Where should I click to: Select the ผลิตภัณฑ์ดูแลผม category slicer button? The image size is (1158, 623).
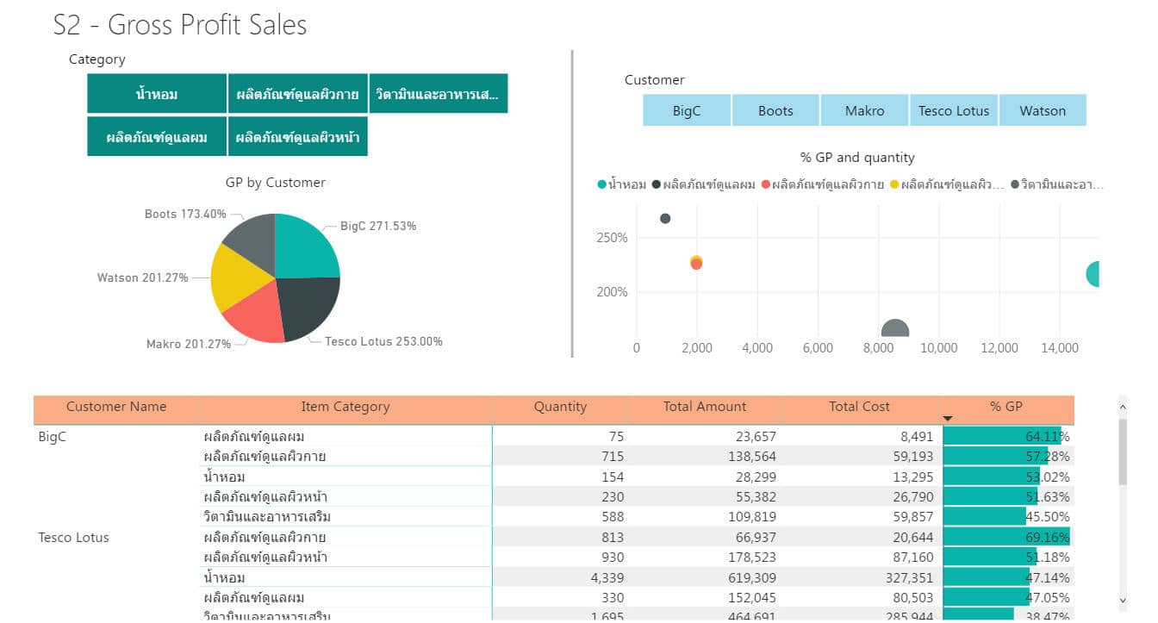[x=157, y=137]
